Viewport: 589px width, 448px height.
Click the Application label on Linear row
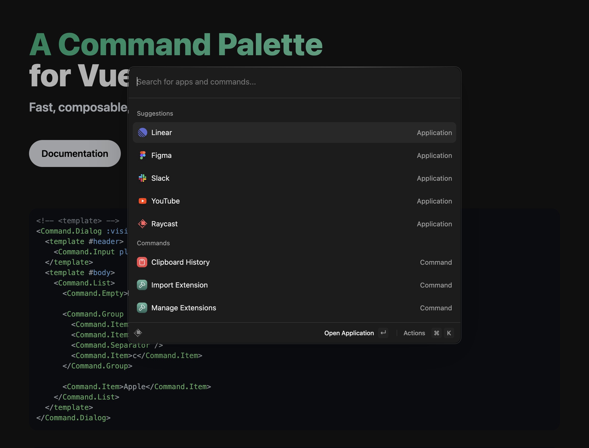click(434, 132)
